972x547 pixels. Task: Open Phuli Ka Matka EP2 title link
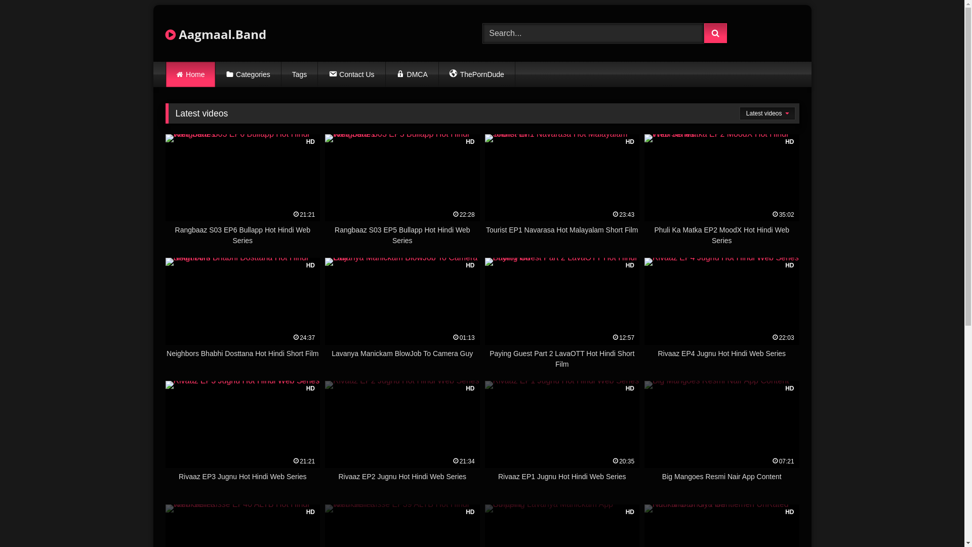coord(721,236)
